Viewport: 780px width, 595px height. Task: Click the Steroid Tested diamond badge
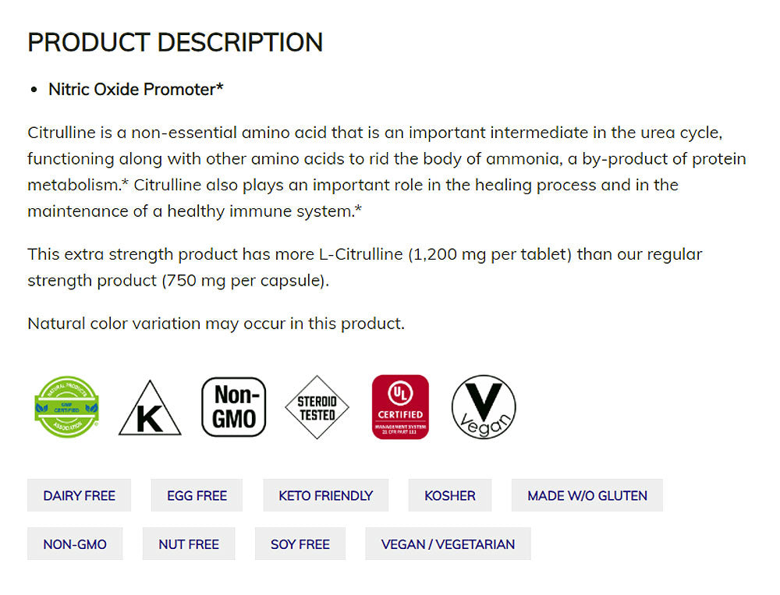[x=317, y=407]
